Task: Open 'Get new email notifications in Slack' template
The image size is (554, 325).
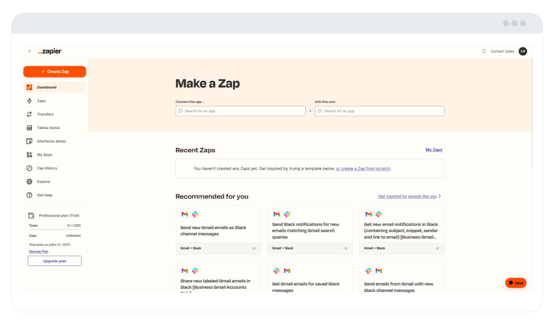Action: tap(402, 230)
